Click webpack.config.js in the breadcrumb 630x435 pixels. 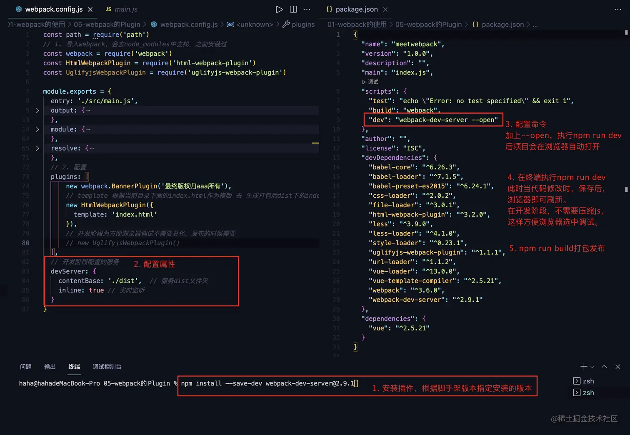point(184,25)
